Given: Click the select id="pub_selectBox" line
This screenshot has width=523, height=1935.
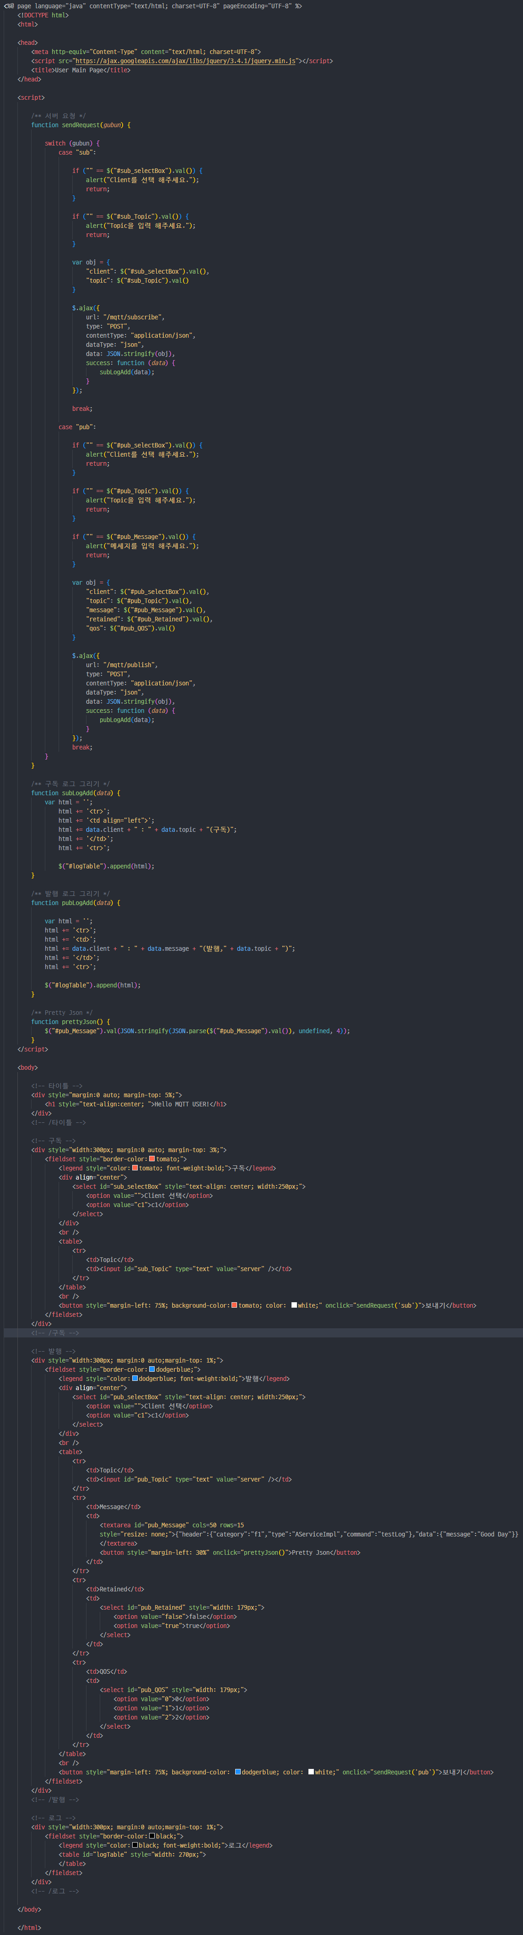Looking at the screenshot, I should click(x=189, y=1397).
